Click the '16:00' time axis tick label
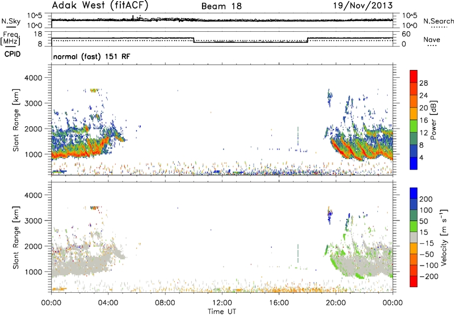This screenshot has width=454, height=315. 279,303
